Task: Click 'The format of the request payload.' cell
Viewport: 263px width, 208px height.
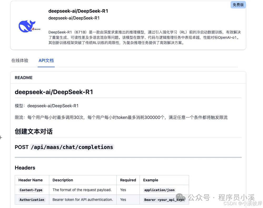Action: [82, 190]
